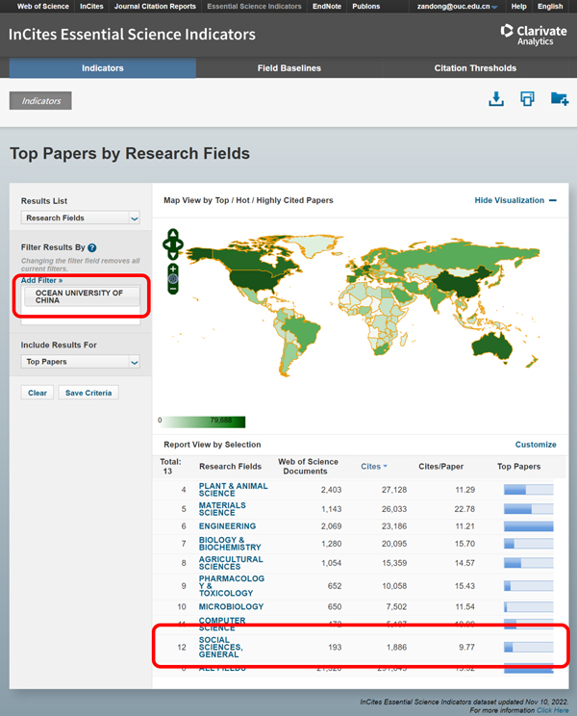Viewport: 577px width, 716px height.
Task: Sort the table by Cites column
Action: pos(373,466)
